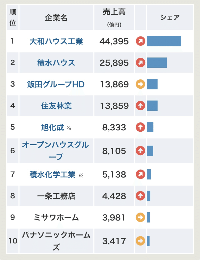Click the red up arrow for 一条工務店

pos(140,196)
